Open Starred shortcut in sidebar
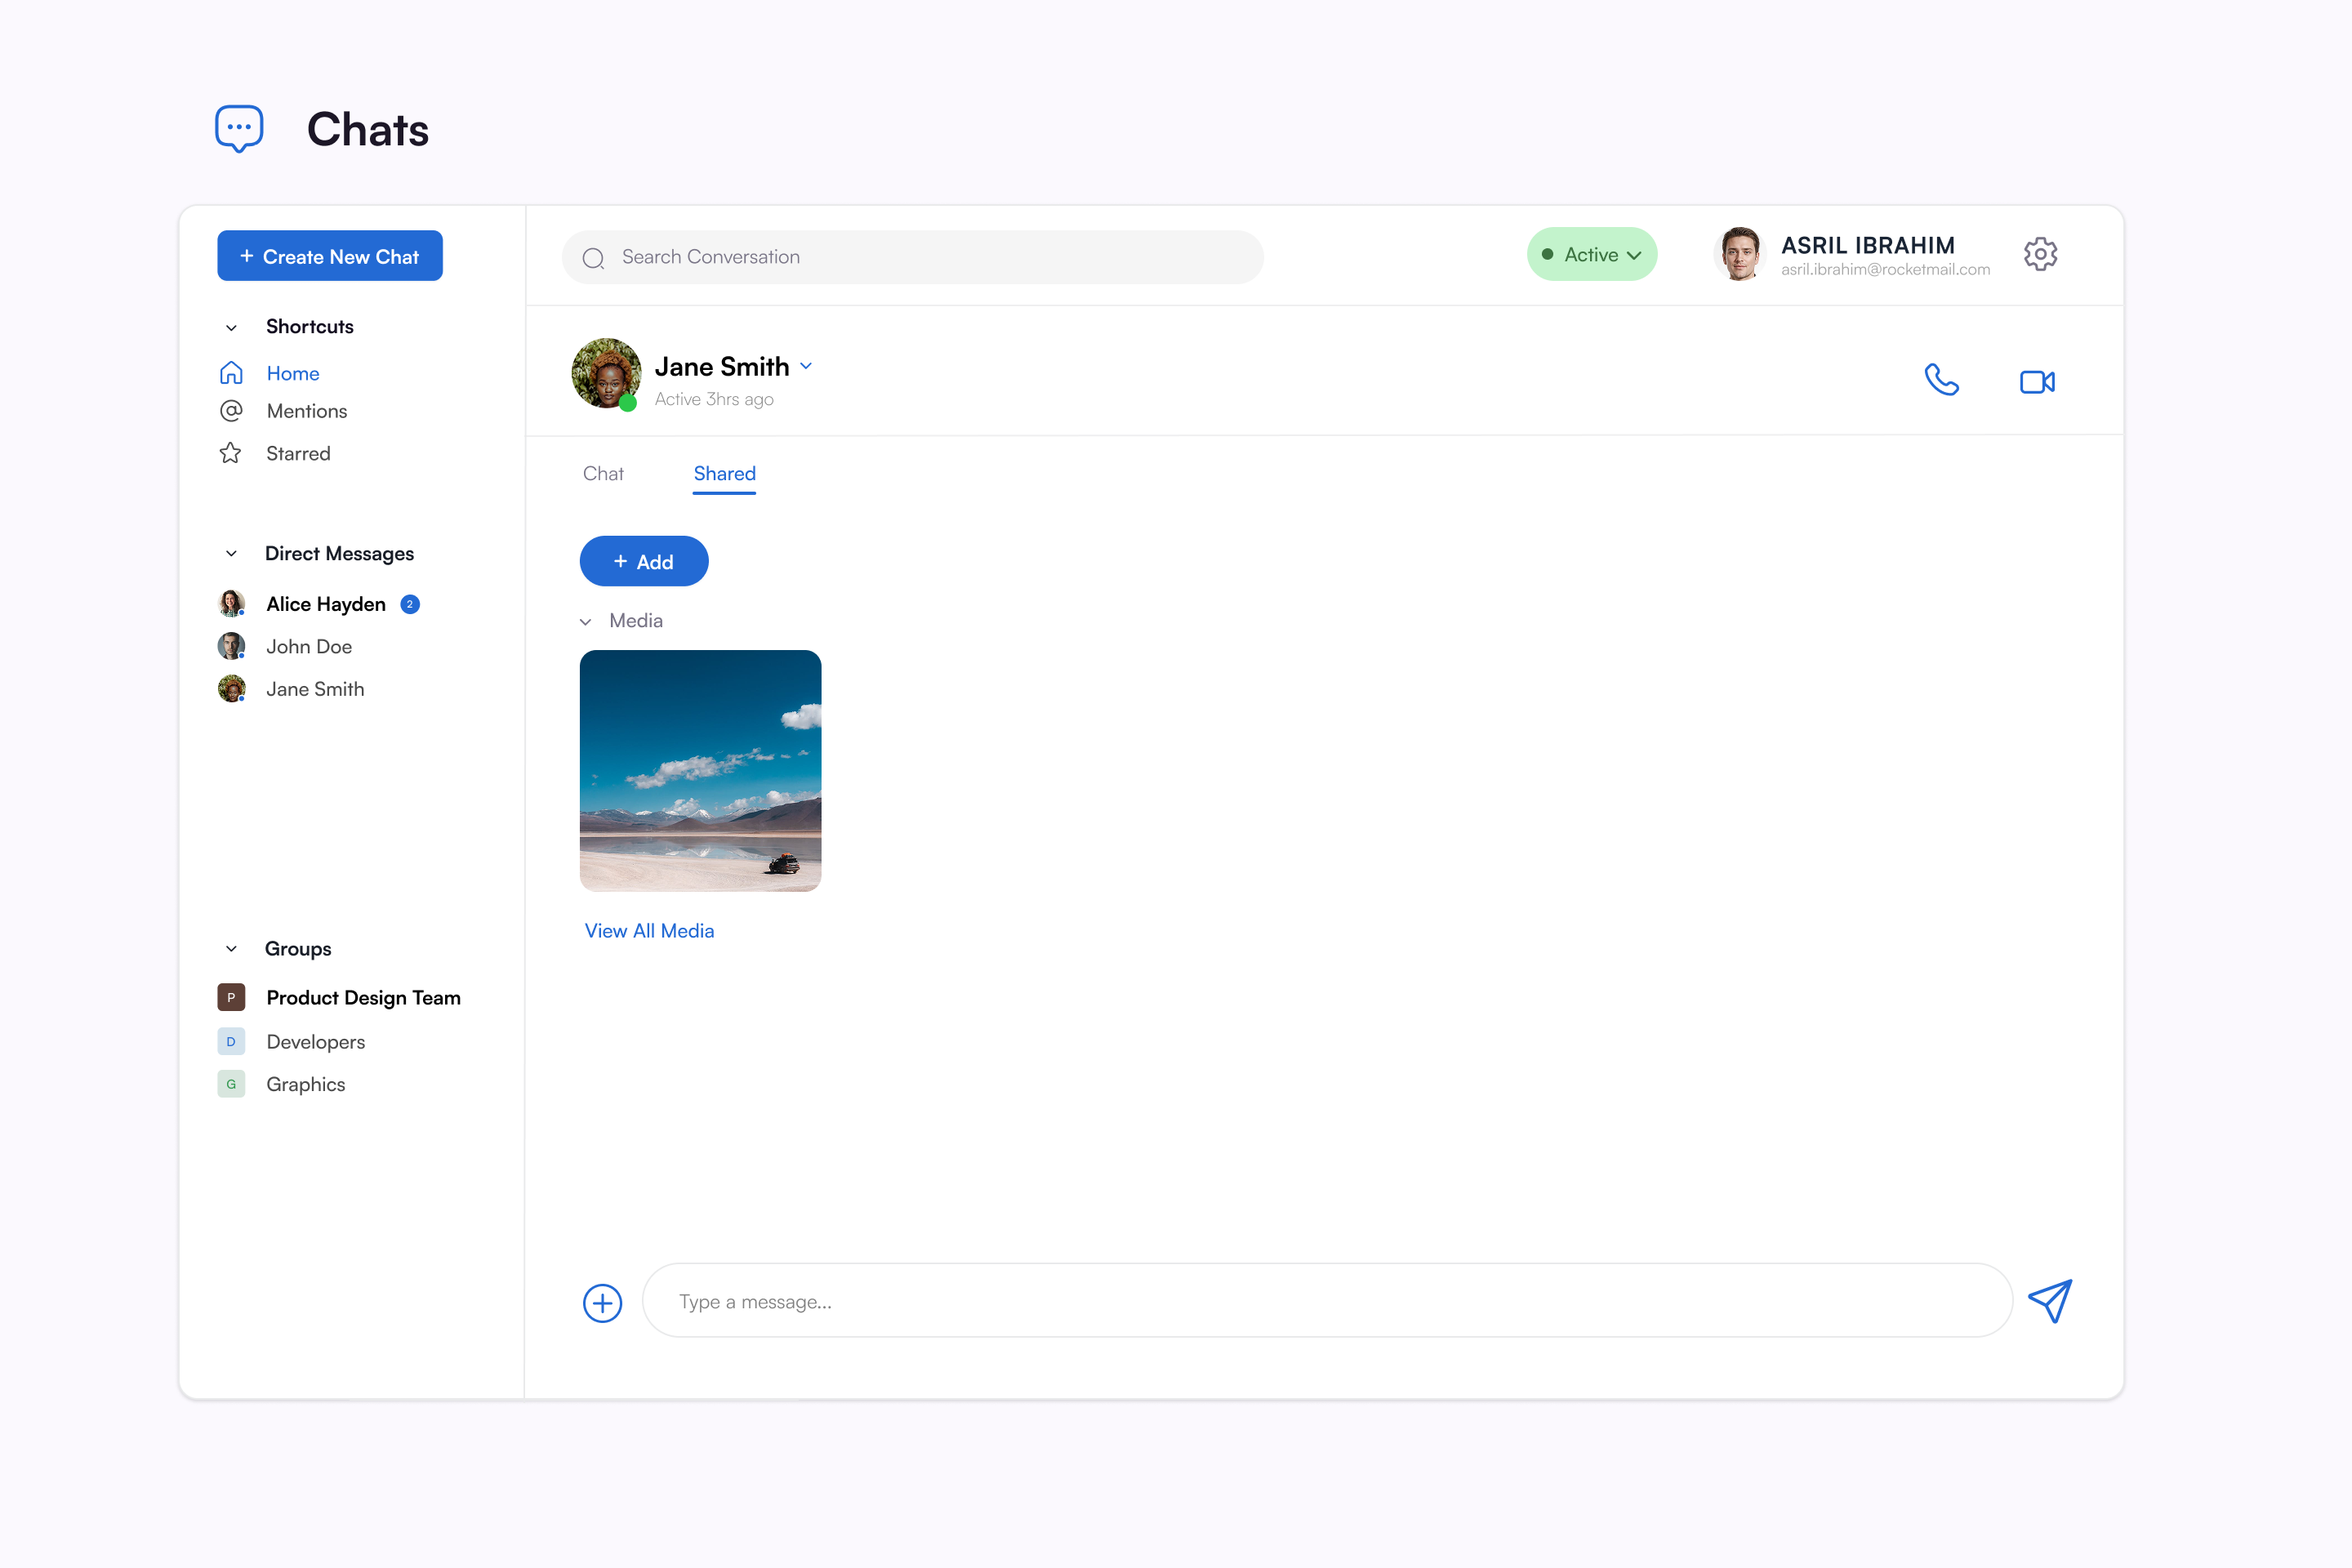 point(297,453)
